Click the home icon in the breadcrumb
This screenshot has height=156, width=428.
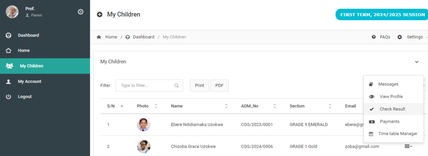[x=99, y=37]
